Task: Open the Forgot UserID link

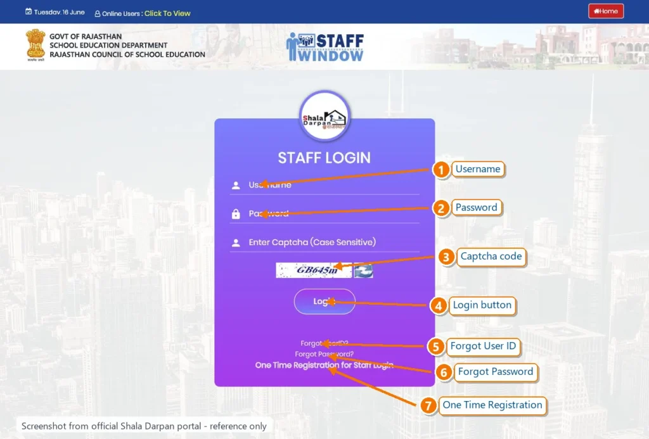Action: (x=324, y=343)
